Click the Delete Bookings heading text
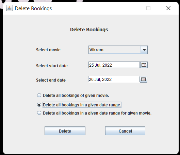 [89, 30]
